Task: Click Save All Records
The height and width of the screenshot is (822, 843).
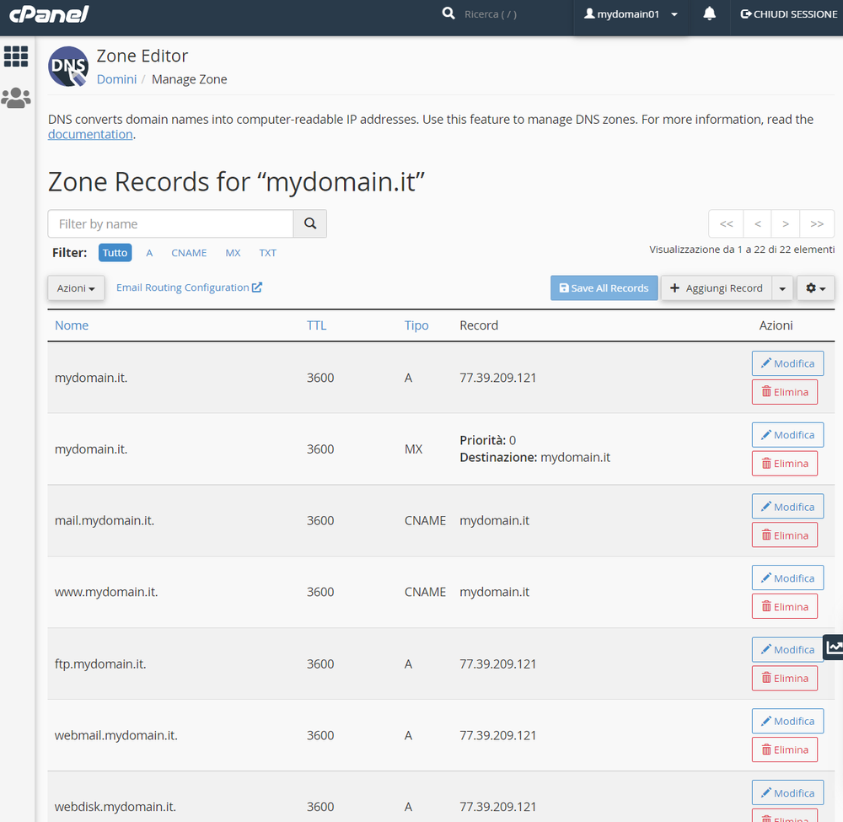Action: pos(604,288)
